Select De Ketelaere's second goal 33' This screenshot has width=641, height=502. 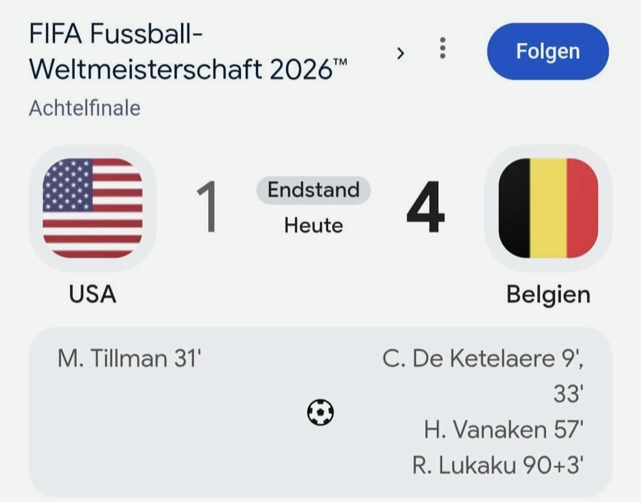click(x=569, y=394)
